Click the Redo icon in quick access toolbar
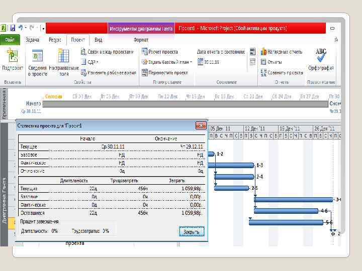Viewport: 362px width, 271px height. [x=32, y=28]
